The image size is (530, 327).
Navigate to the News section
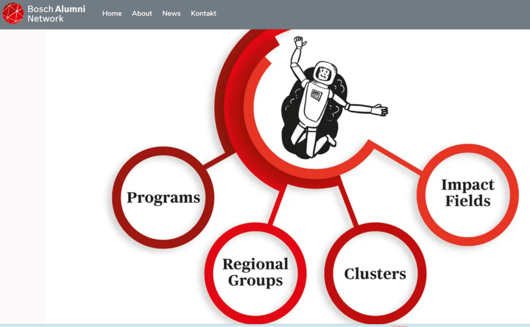171,13
